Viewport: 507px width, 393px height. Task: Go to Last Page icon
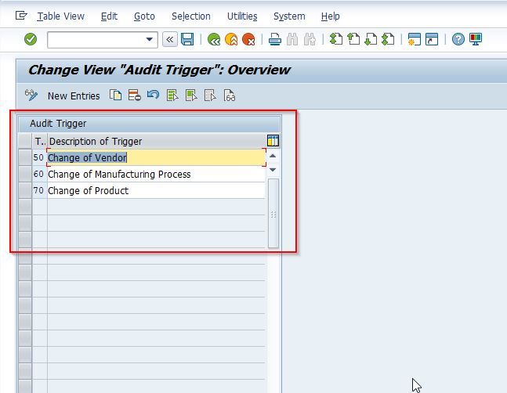click(389, 39)
